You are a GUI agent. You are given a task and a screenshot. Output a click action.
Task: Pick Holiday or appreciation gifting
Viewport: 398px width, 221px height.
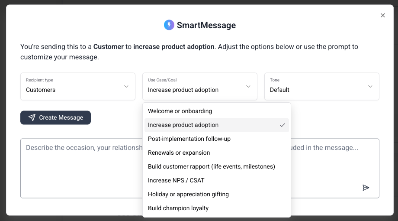(216, 194)
